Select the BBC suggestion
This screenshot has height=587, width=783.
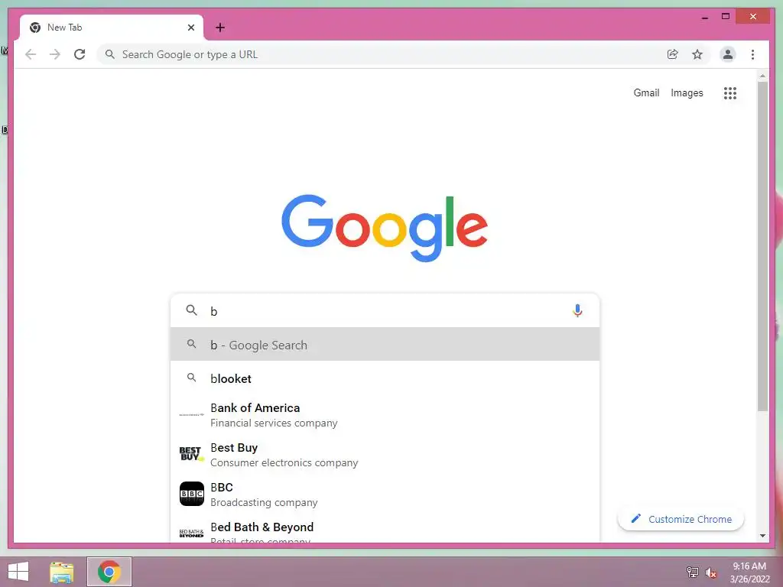pyautogui.click(x=385, y=495)
